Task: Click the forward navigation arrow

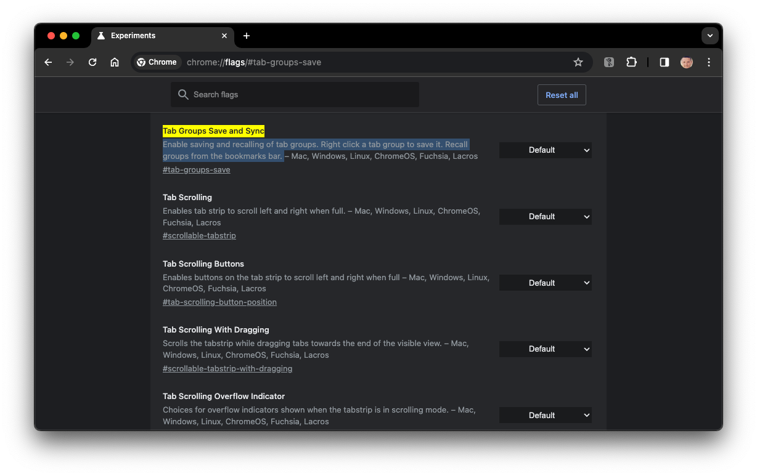Action: pos(70,62)
